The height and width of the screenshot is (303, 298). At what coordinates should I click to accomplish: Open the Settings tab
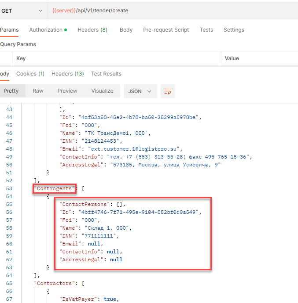[x=234, y=30]
